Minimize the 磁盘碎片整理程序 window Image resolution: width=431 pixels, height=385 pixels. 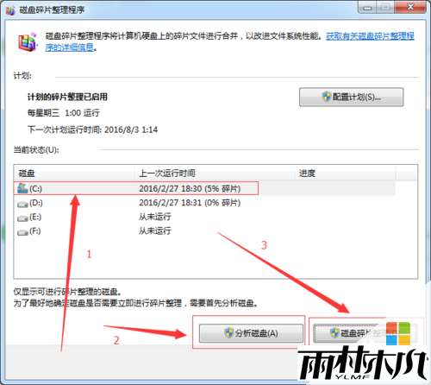[367, 7]
